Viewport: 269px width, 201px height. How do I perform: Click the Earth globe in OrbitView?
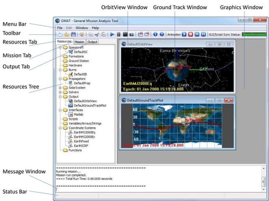pyautogui.click(x=177, y=70)
